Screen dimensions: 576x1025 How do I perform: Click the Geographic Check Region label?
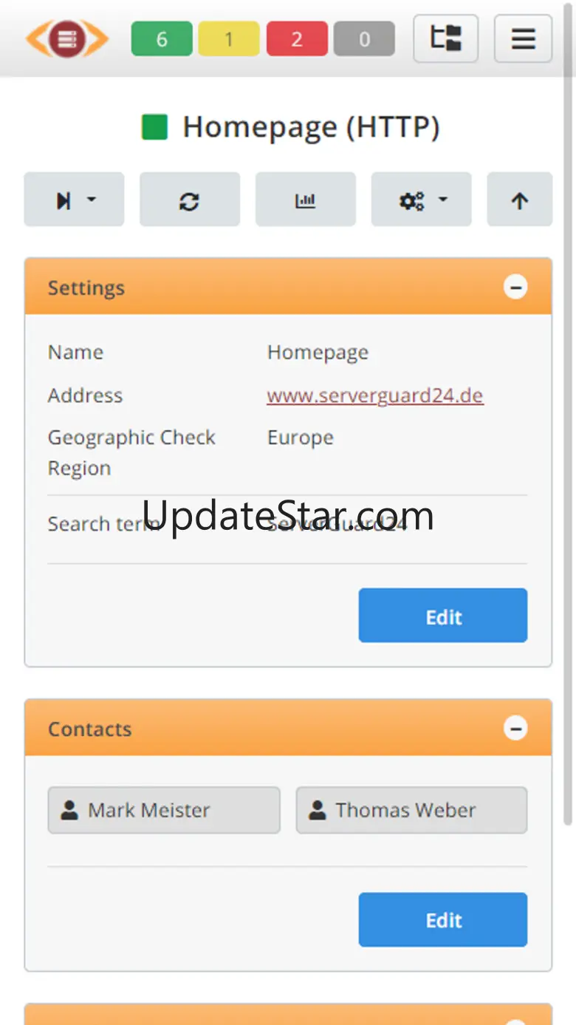pyautogui.click(x=131, y=452)
